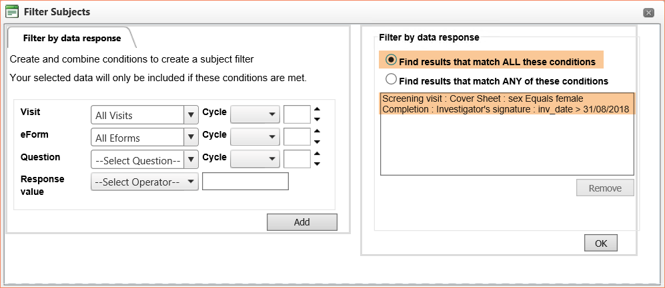The width and height of the screenshot is (665, 288).
Task: Select match ALL these conditions radio button
Action: coord(391,60)
